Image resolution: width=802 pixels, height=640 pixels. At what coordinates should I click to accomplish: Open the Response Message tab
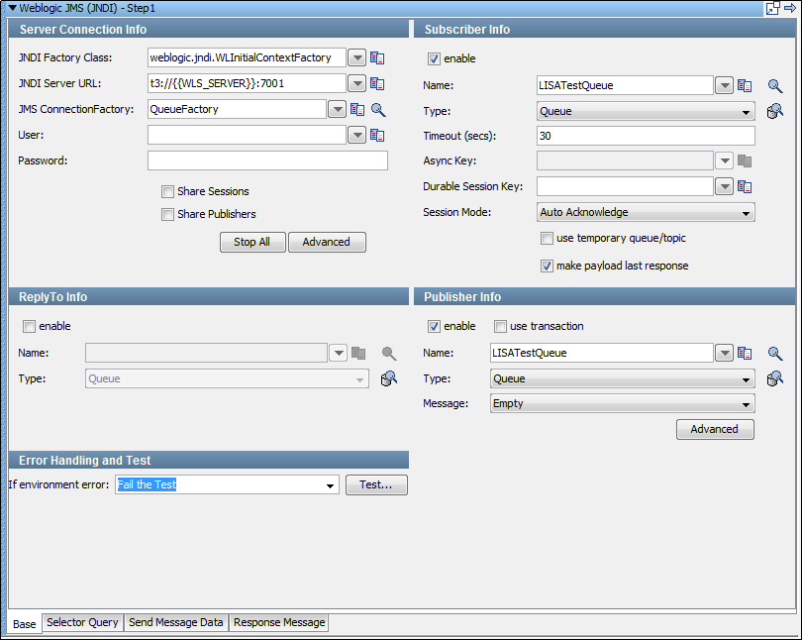pos(278,622)
